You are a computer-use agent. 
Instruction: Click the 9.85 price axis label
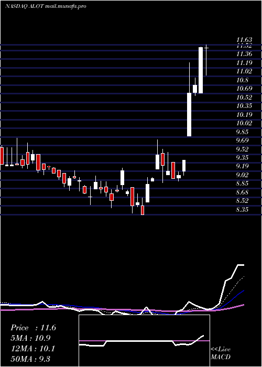coord(242,132)
